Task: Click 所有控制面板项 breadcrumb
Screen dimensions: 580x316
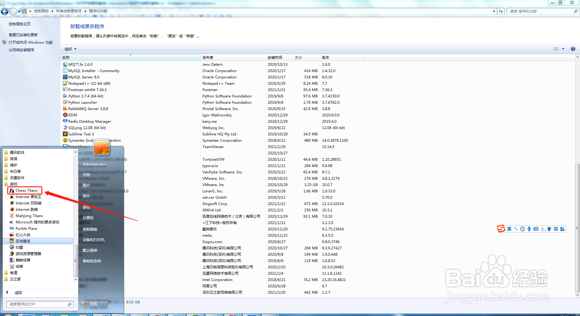Action: pyautogui.click(x=69, y=11)
